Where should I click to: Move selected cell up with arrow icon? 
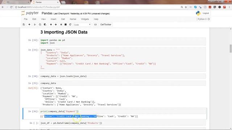click(51, 25)
